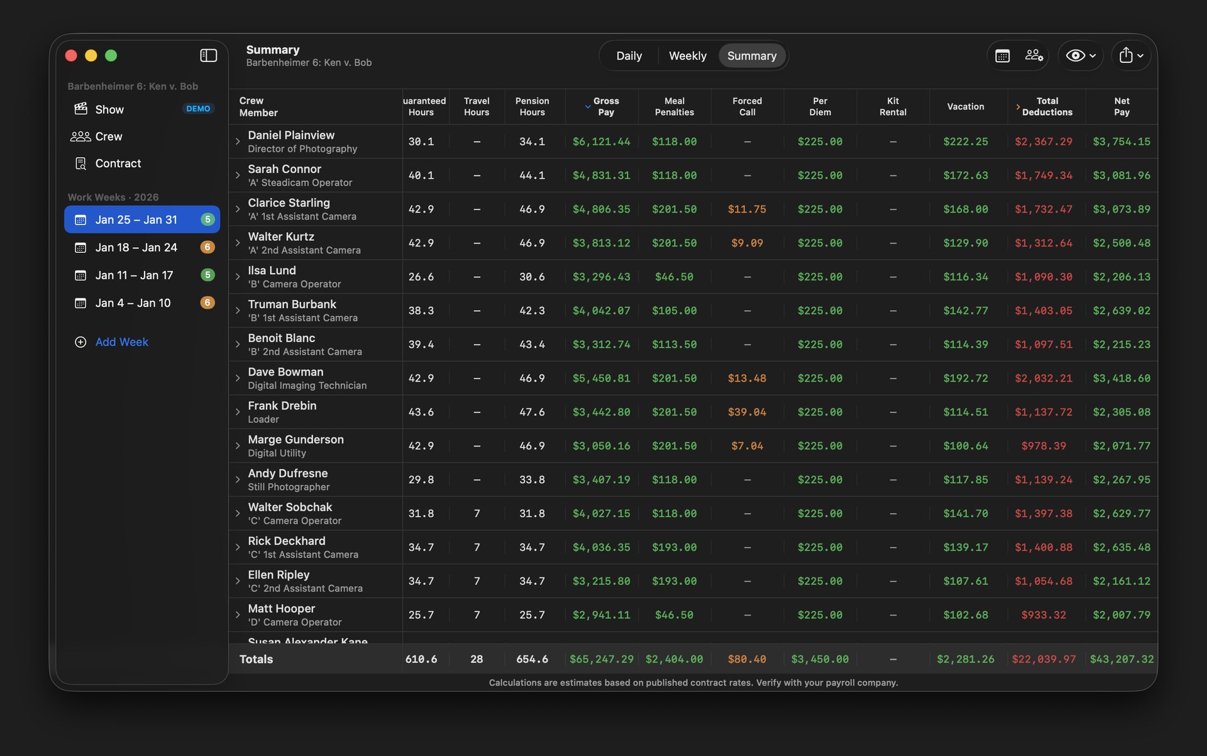Screen dimensions: 1207x756
Task: Click the Show clapperboard icon
Action: click(80, 109)
